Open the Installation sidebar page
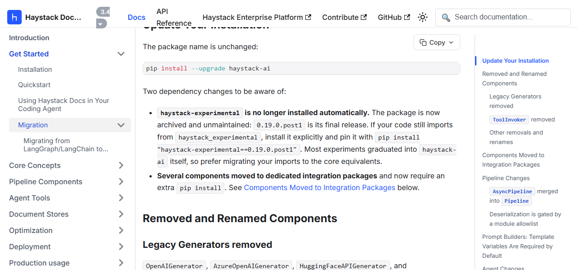 coord(35,70)
